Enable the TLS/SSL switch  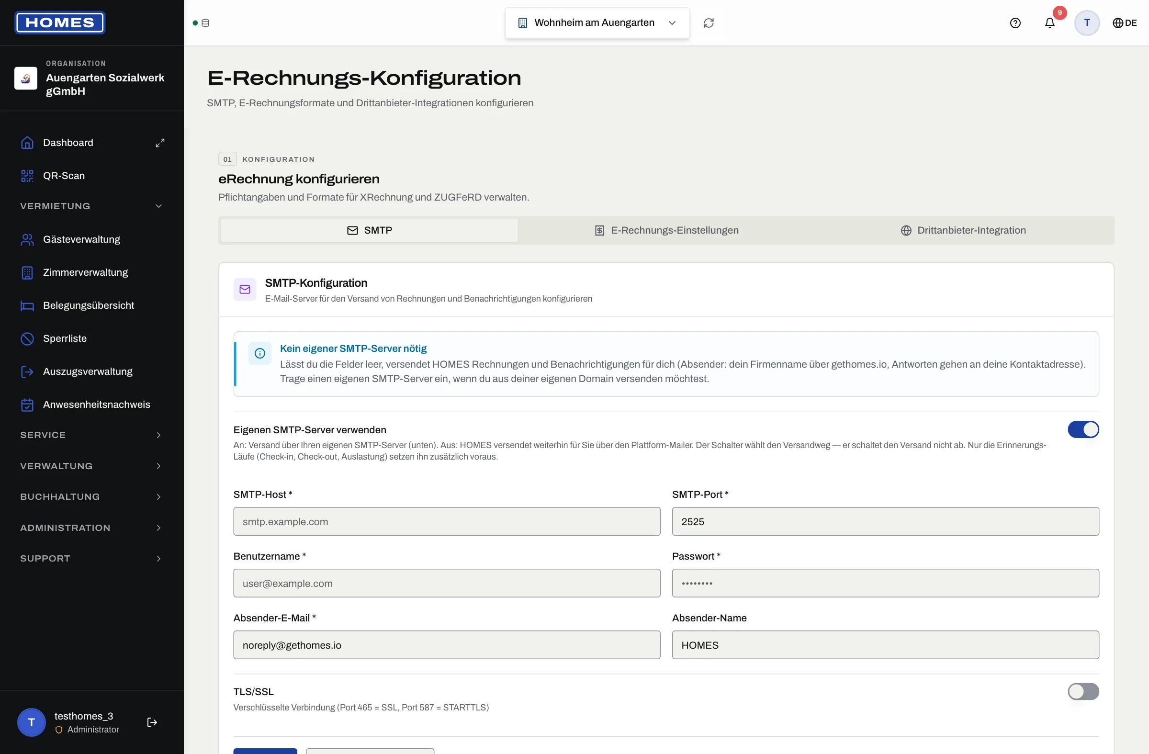coord(1083,691)
